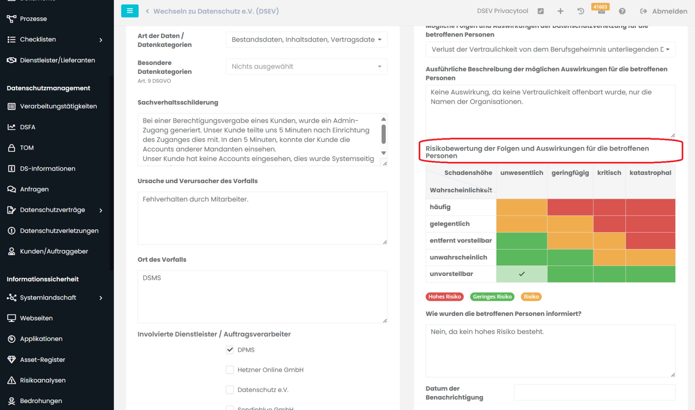Open the DSFA chart icon in sidebar
This screenshot has width=695, height=410.
[11, 127]
